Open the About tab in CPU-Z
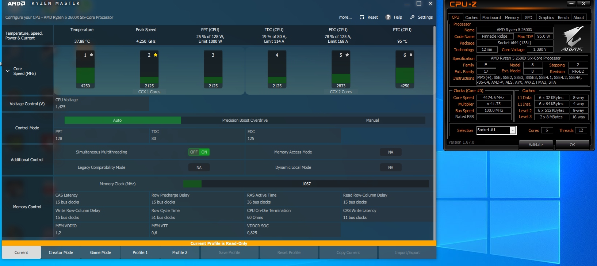Screen dimensions: 597x266 [x=578, y=18]
